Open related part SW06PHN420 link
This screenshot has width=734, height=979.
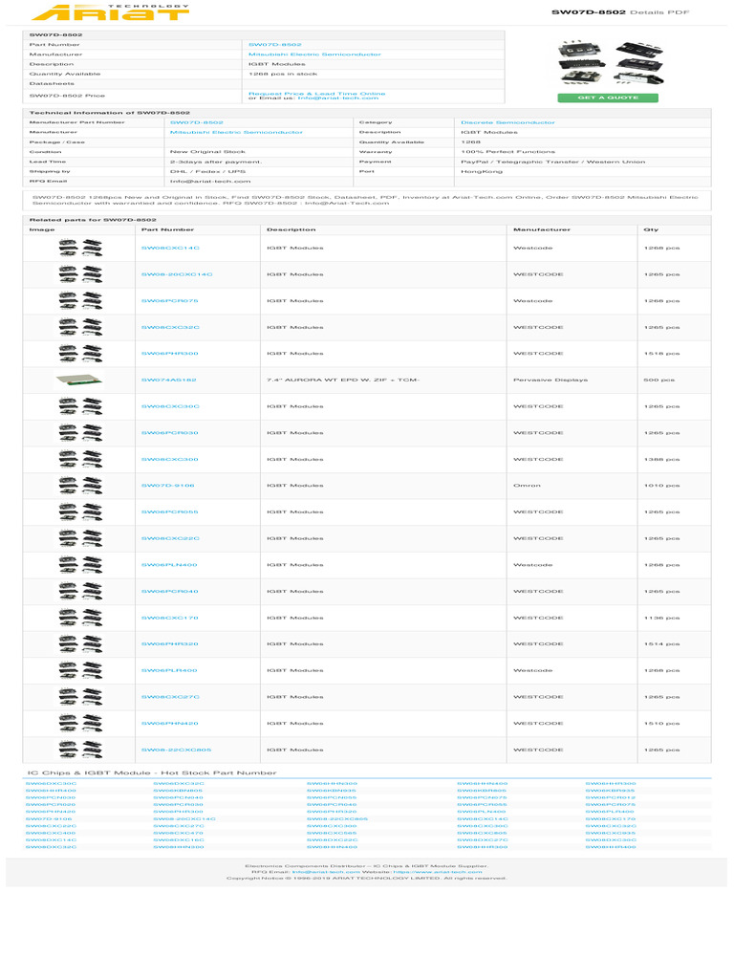[170, 723]
